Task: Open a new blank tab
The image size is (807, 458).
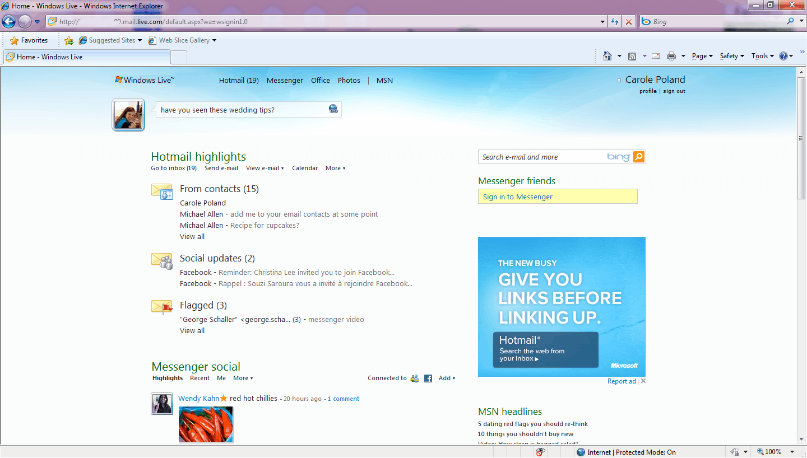Action: (178, 57)
